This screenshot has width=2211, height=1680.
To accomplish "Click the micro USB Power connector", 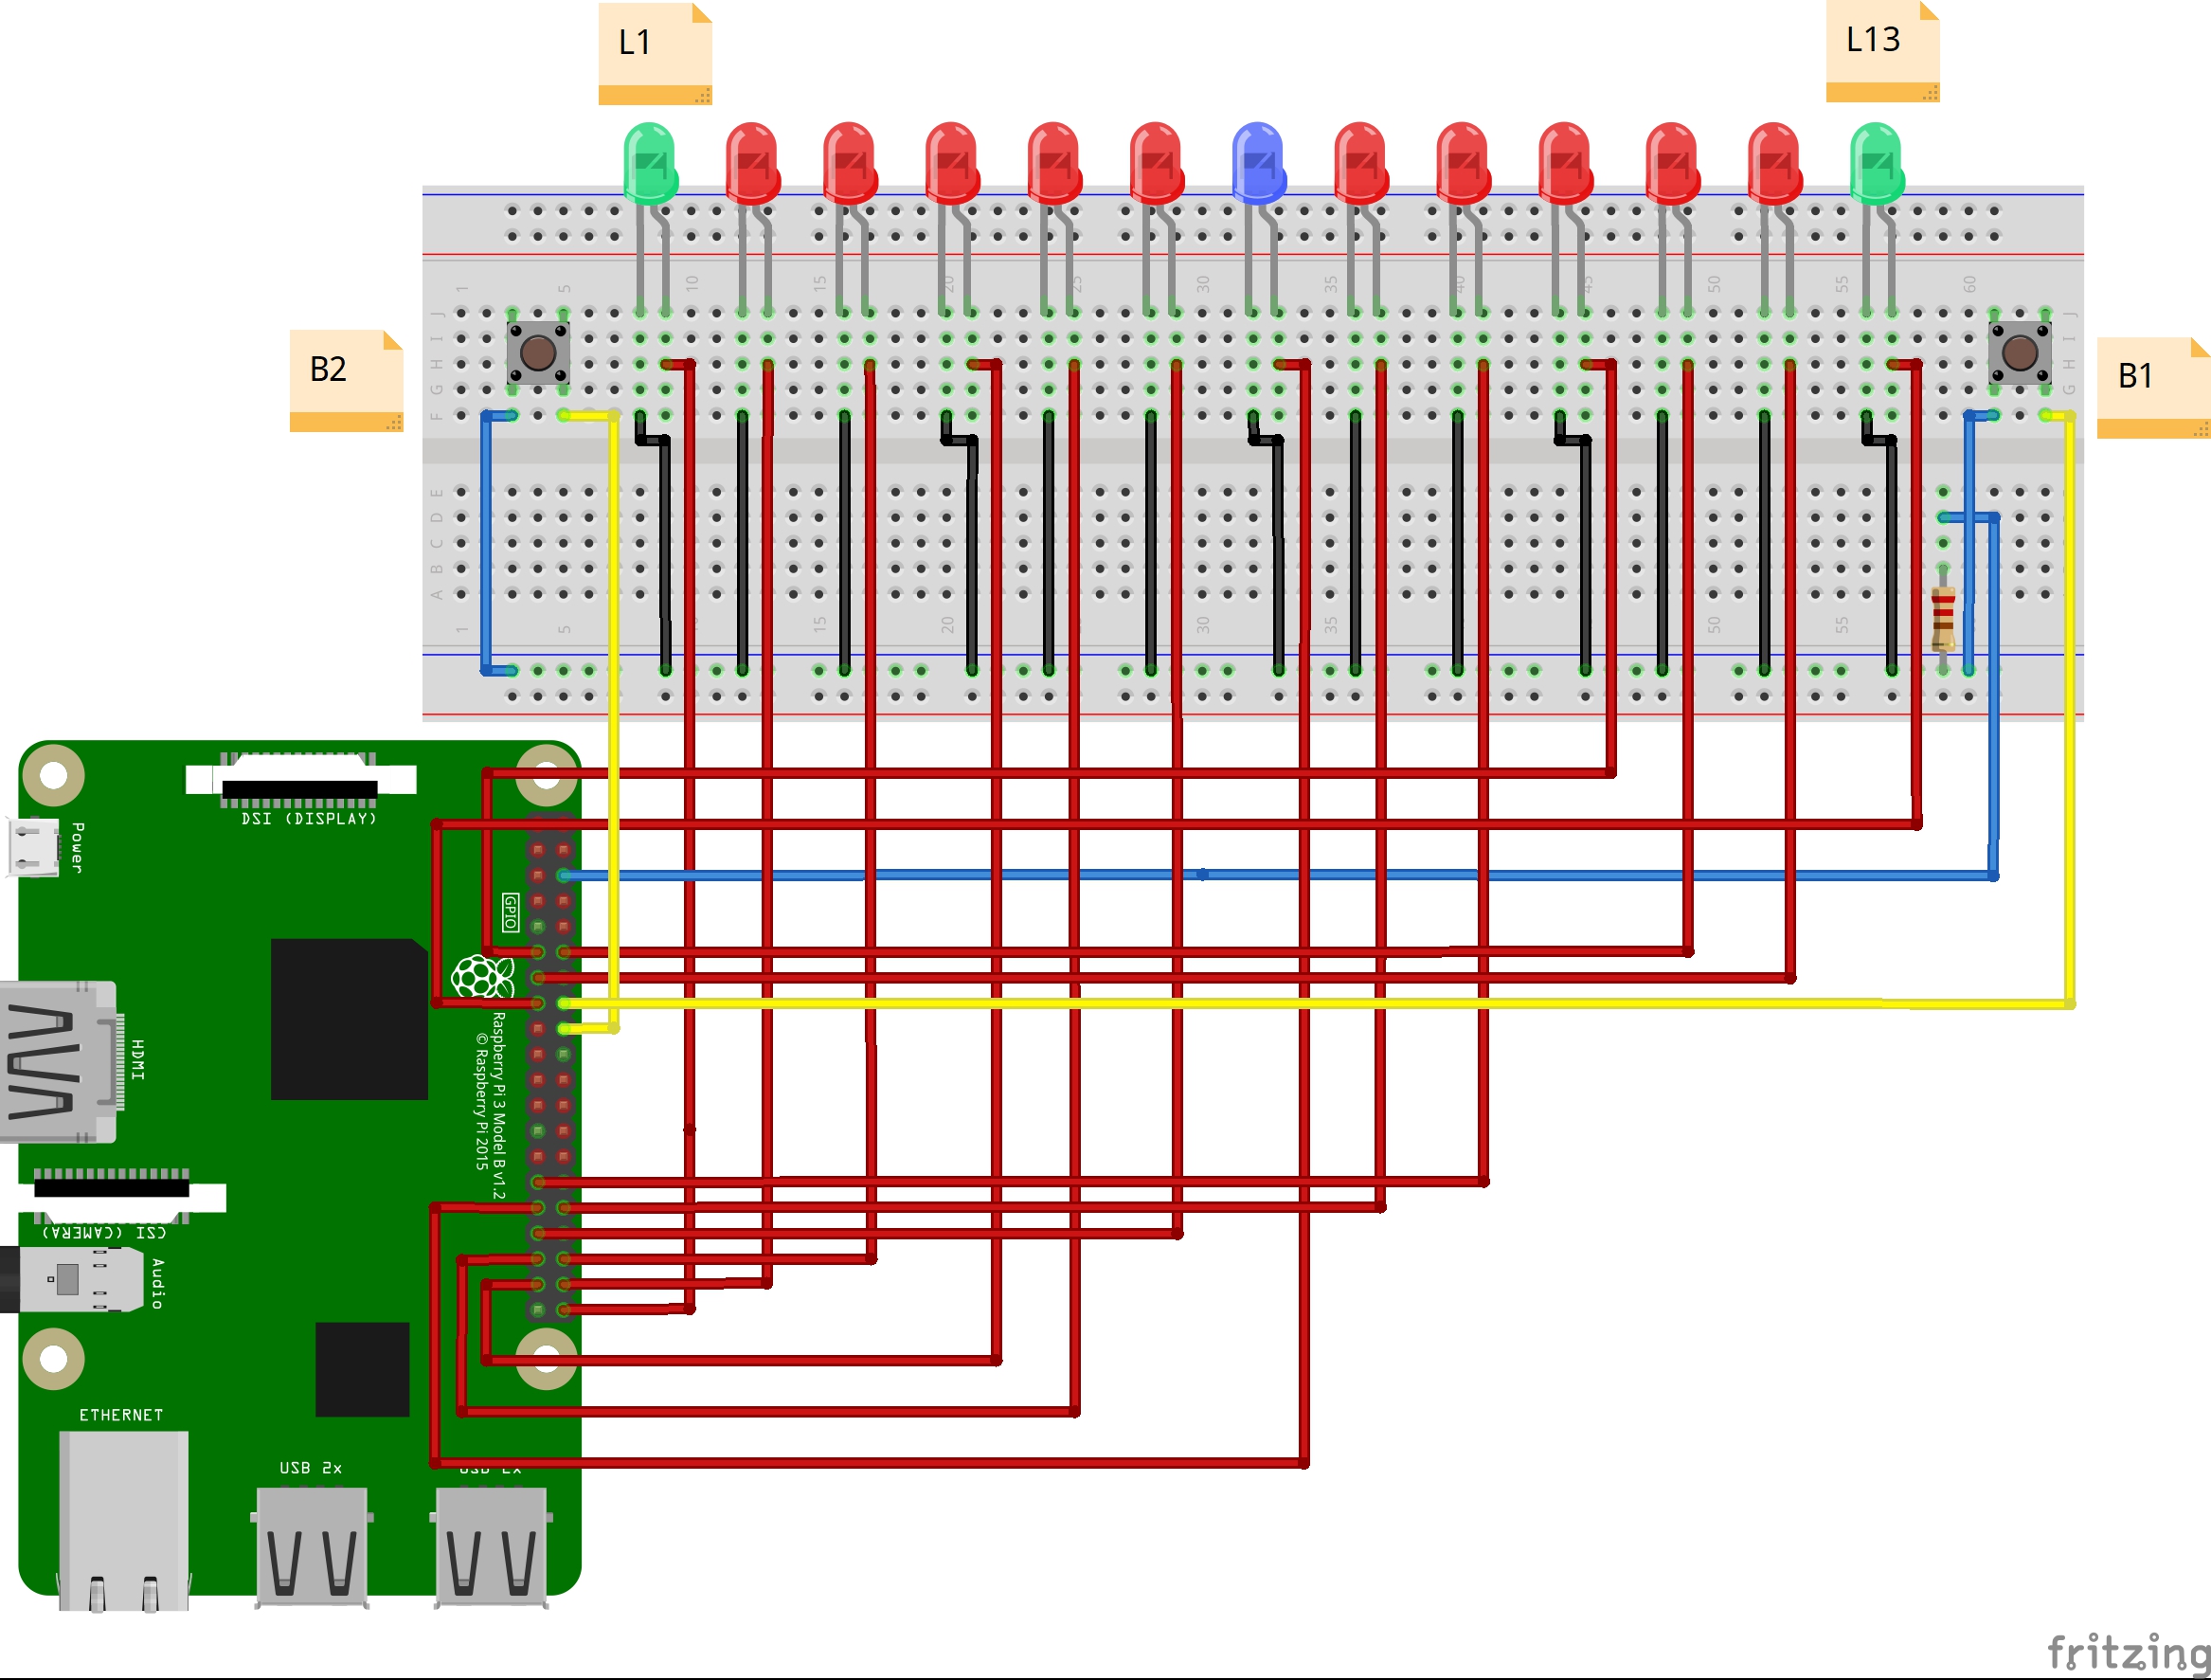I will (33, 847).
